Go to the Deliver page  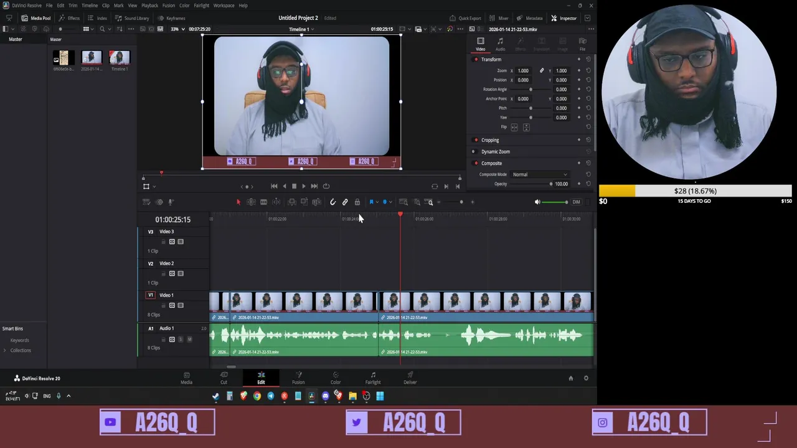[x=410, y=378]
